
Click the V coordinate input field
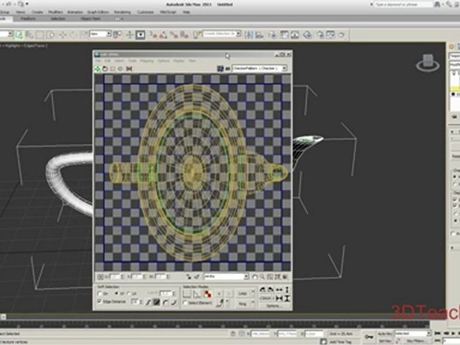tap(137, 276)
